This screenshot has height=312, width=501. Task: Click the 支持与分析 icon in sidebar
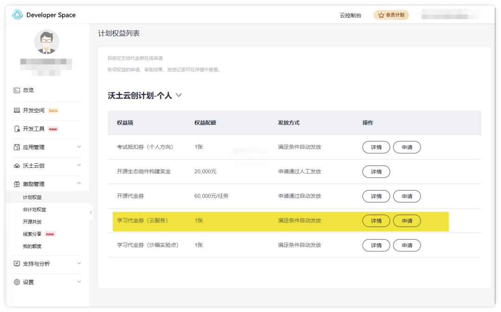coord(17,264)
